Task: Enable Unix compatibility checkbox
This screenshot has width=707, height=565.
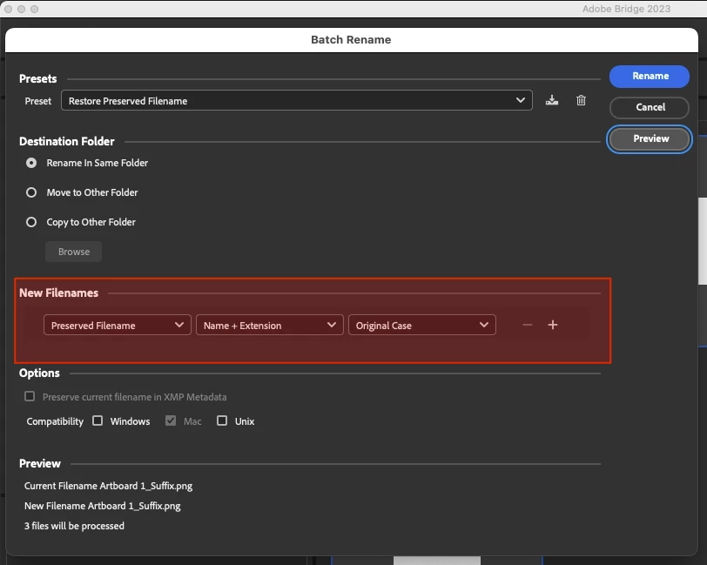Action: [x=222, y=420]
